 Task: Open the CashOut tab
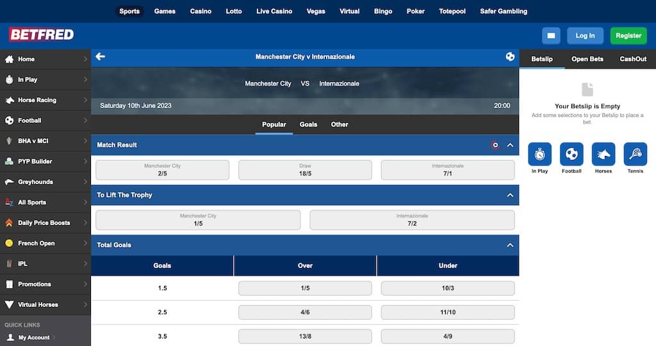(633, 59)
